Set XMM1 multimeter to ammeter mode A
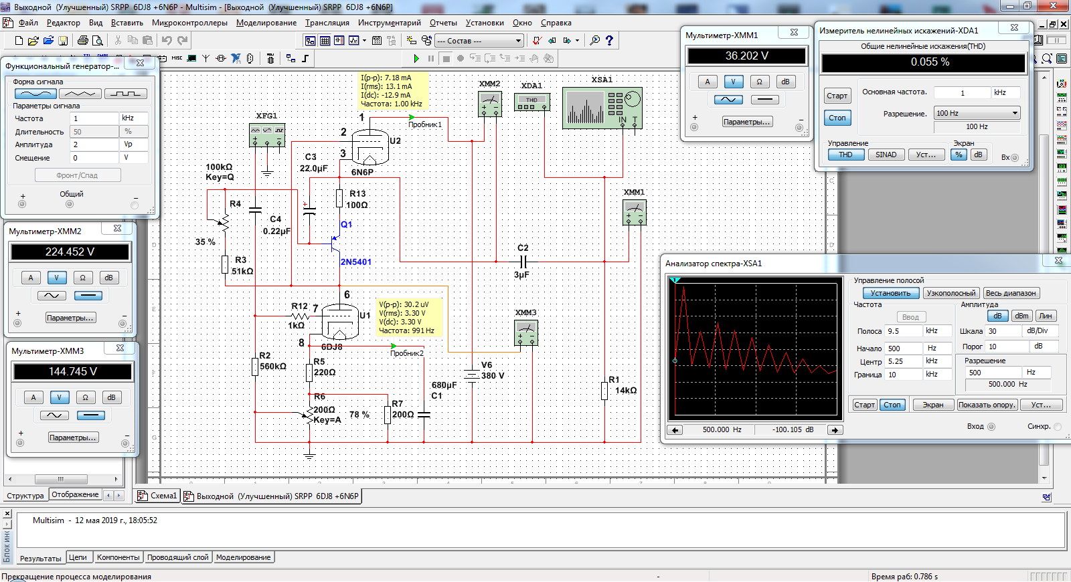 pos(708,82)
